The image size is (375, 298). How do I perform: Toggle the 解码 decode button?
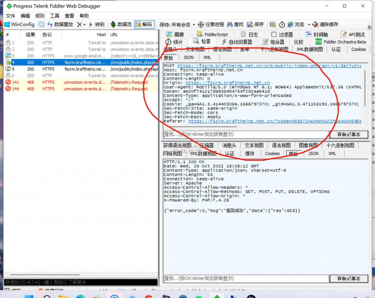[144, 24]
